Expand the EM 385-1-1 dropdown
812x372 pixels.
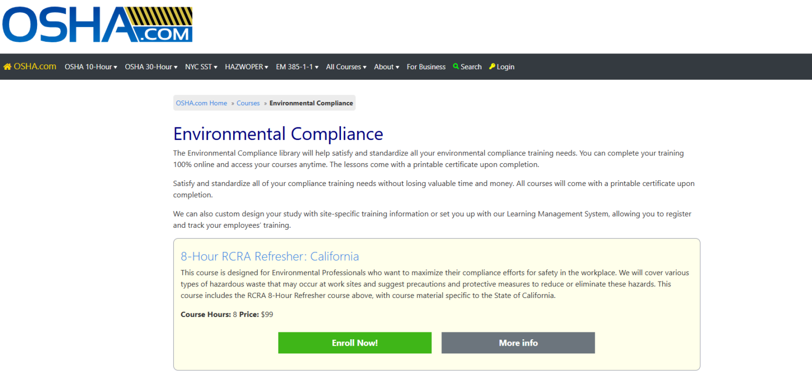(297, 67)
